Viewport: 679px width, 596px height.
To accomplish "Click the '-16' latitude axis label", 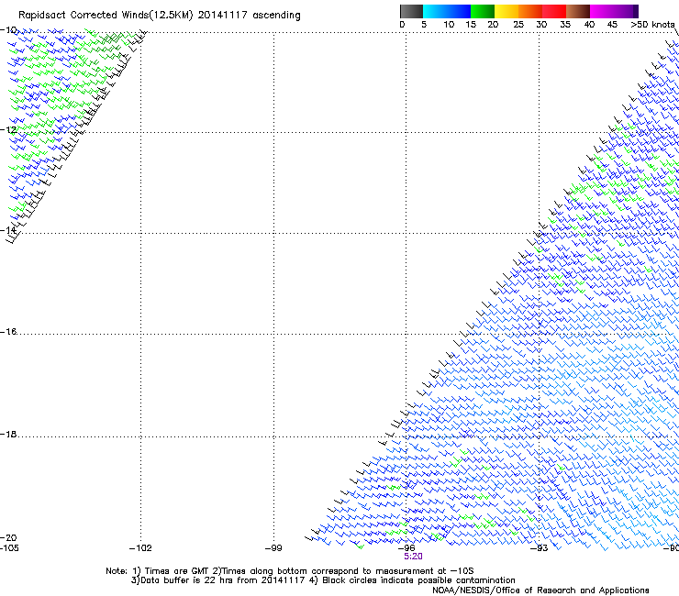I will pos(8,332).
